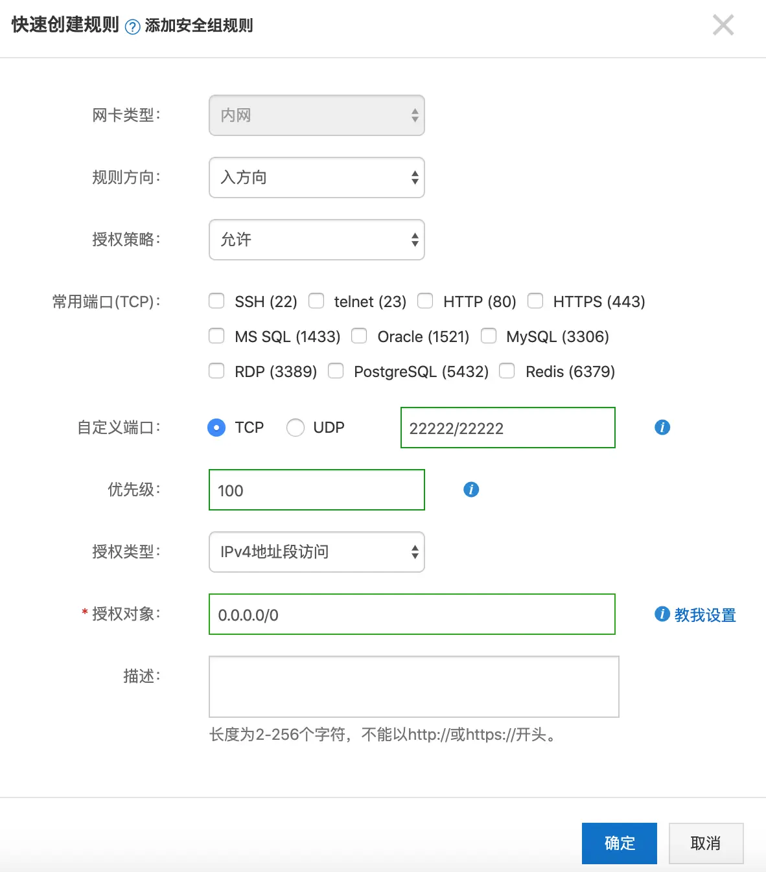The height and width of the screenshot is (872, 766).
Task: Click the help question mark icon beside the title
Action: 132,27
